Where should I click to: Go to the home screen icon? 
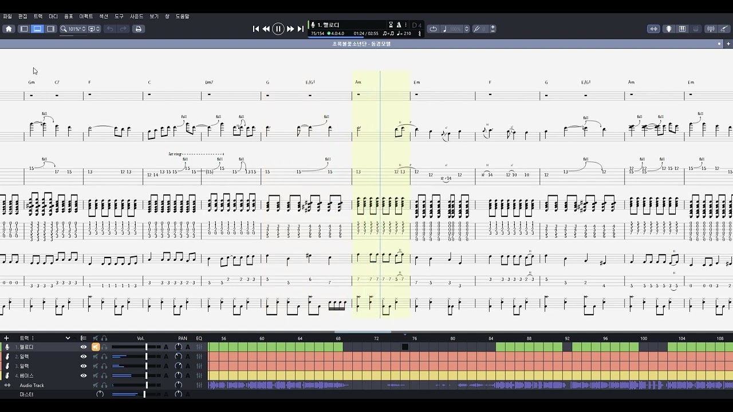[9, 29]
